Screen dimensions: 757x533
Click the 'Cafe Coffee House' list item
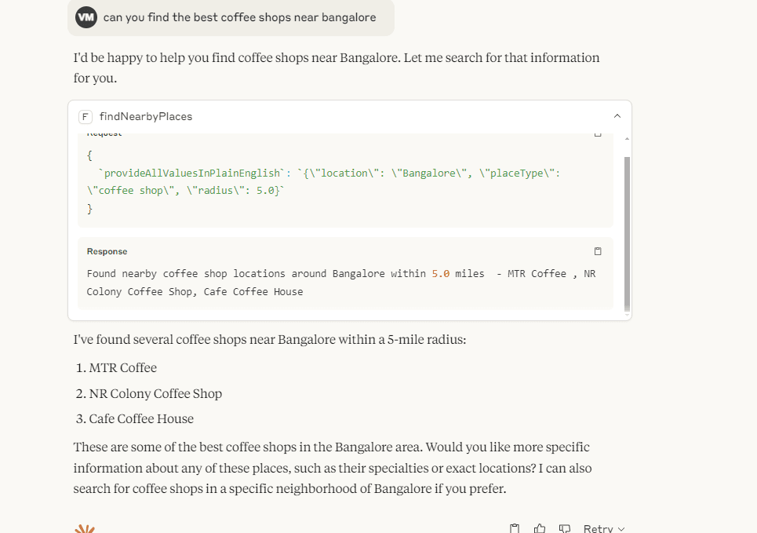point(141,418)
